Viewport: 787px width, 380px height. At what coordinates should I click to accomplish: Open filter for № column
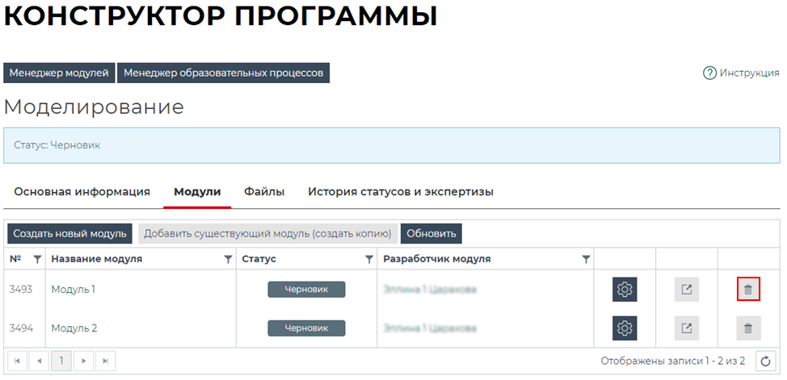coord(37,259)
